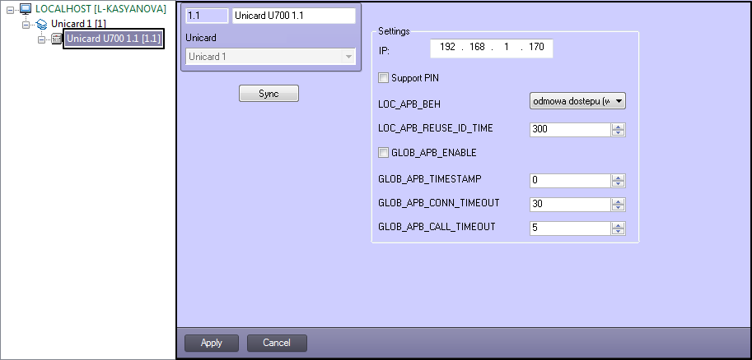Increase GLOB_APB_CONN_TIMEOUT with up arrow
The height and width of the screenshot is (360, 752).
pyautogui.click(x=619, y=201)
